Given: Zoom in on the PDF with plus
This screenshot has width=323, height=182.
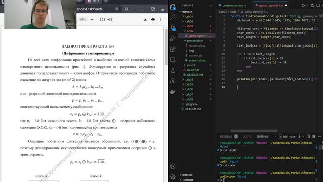Looking at the screenshot, I should click(x=92, y=19).
